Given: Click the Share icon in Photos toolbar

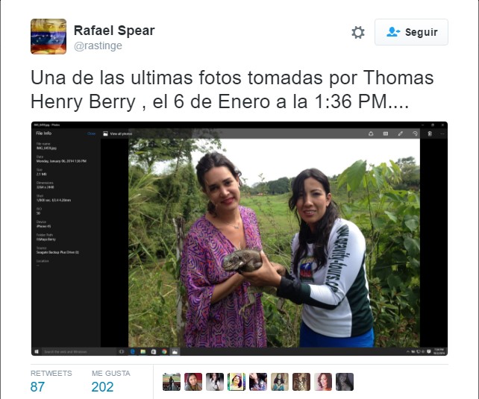Looking at the screenshot, I should click(371, 133).
